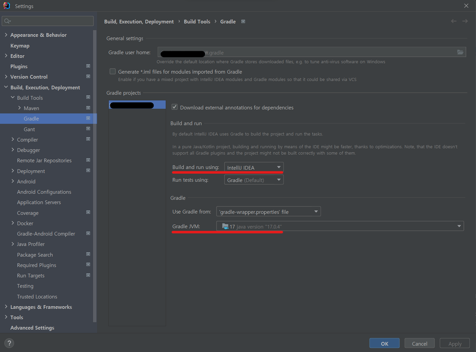Expand the Maven node
Viewport: 476px width, 352px height.
point(19,108)
